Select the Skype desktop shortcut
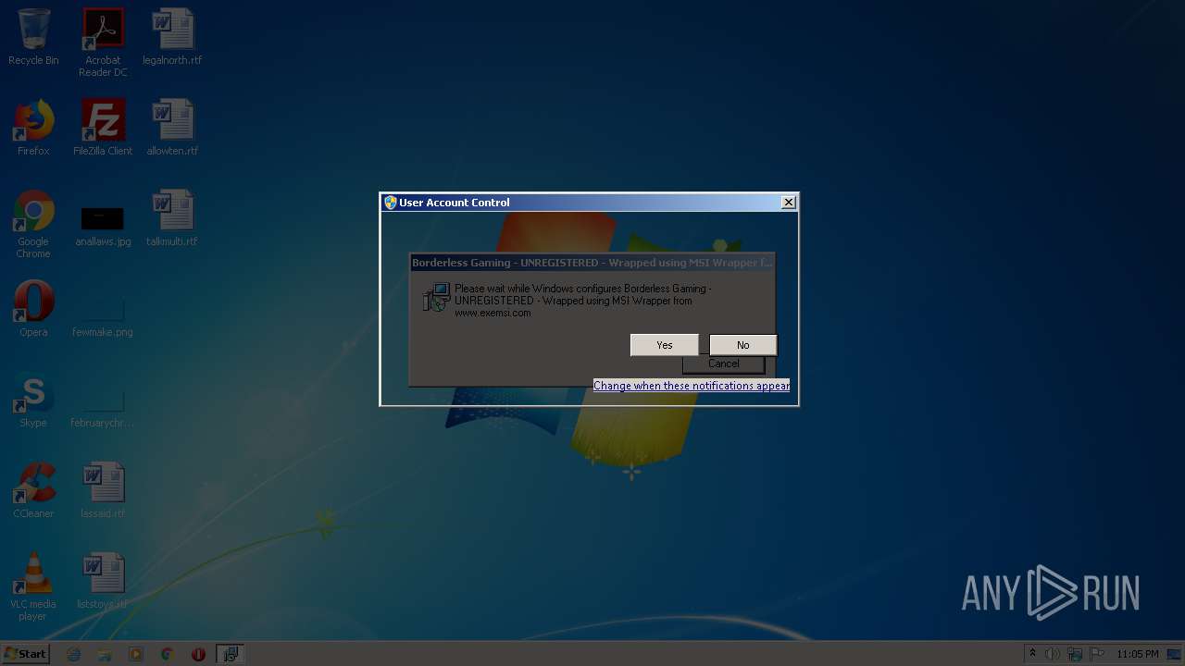Screen dimensions: 1185x666 tap(33, 400)
